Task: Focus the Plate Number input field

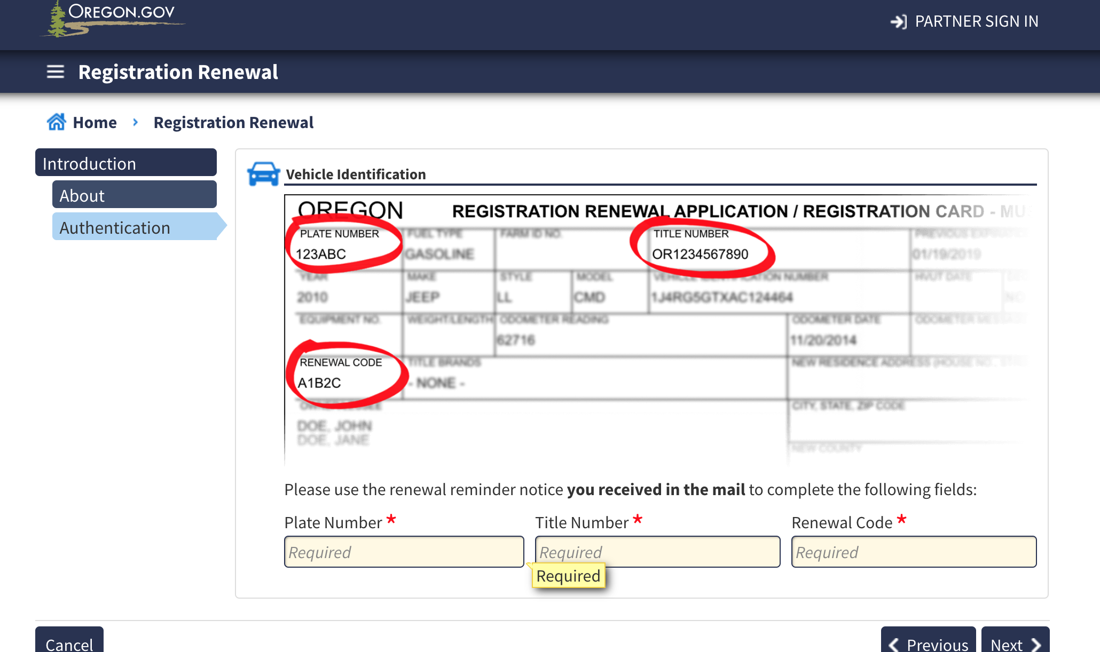Action: (404, 552)
